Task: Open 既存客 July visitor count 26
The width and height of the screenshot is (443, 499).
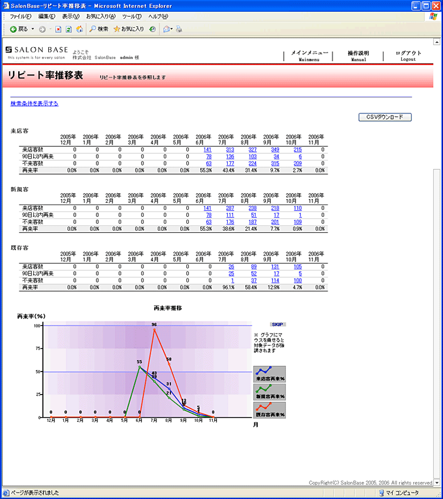Action: tap(231, 267)
